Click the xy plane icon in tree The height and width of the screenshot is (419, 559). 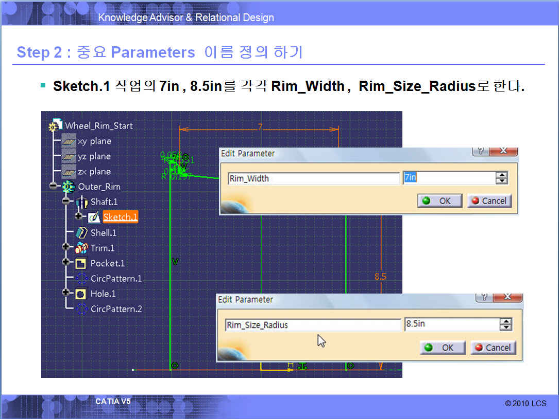tap(69, 141)
